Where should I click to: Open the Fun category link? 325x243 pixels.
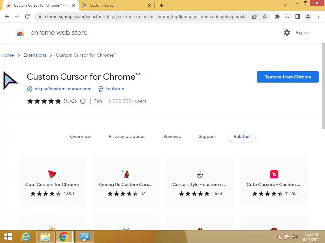tap(98, 101)
